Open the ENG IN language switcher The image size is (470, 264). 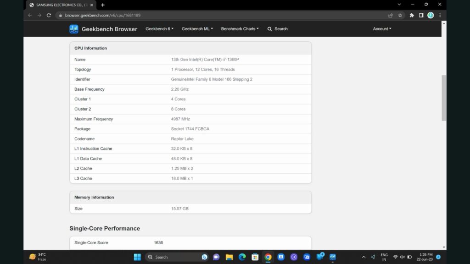coord(384,257)
